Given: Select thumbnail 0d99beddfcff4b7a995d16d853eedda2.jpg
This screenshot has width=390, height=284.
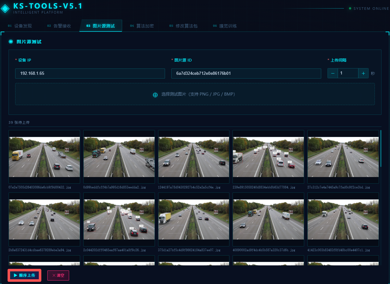Looking at the screenshot, I should (x=119, y=157).
